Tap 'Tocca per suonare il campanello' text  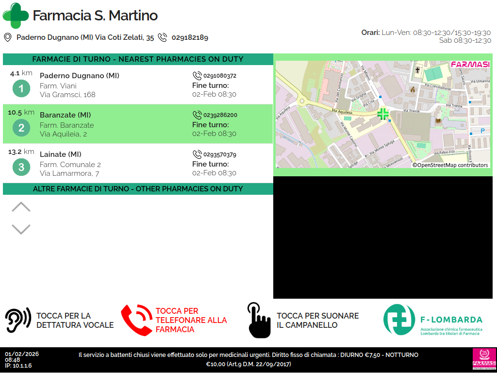317,321
